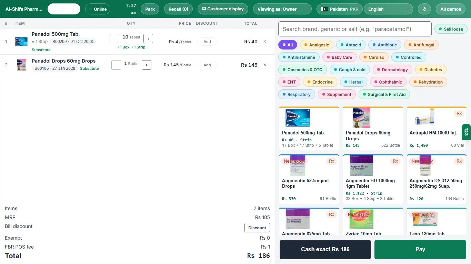Add Actrapid HM 100IU Inj. product card
Screen dimensions: 471x264
(x=437, y=129)
